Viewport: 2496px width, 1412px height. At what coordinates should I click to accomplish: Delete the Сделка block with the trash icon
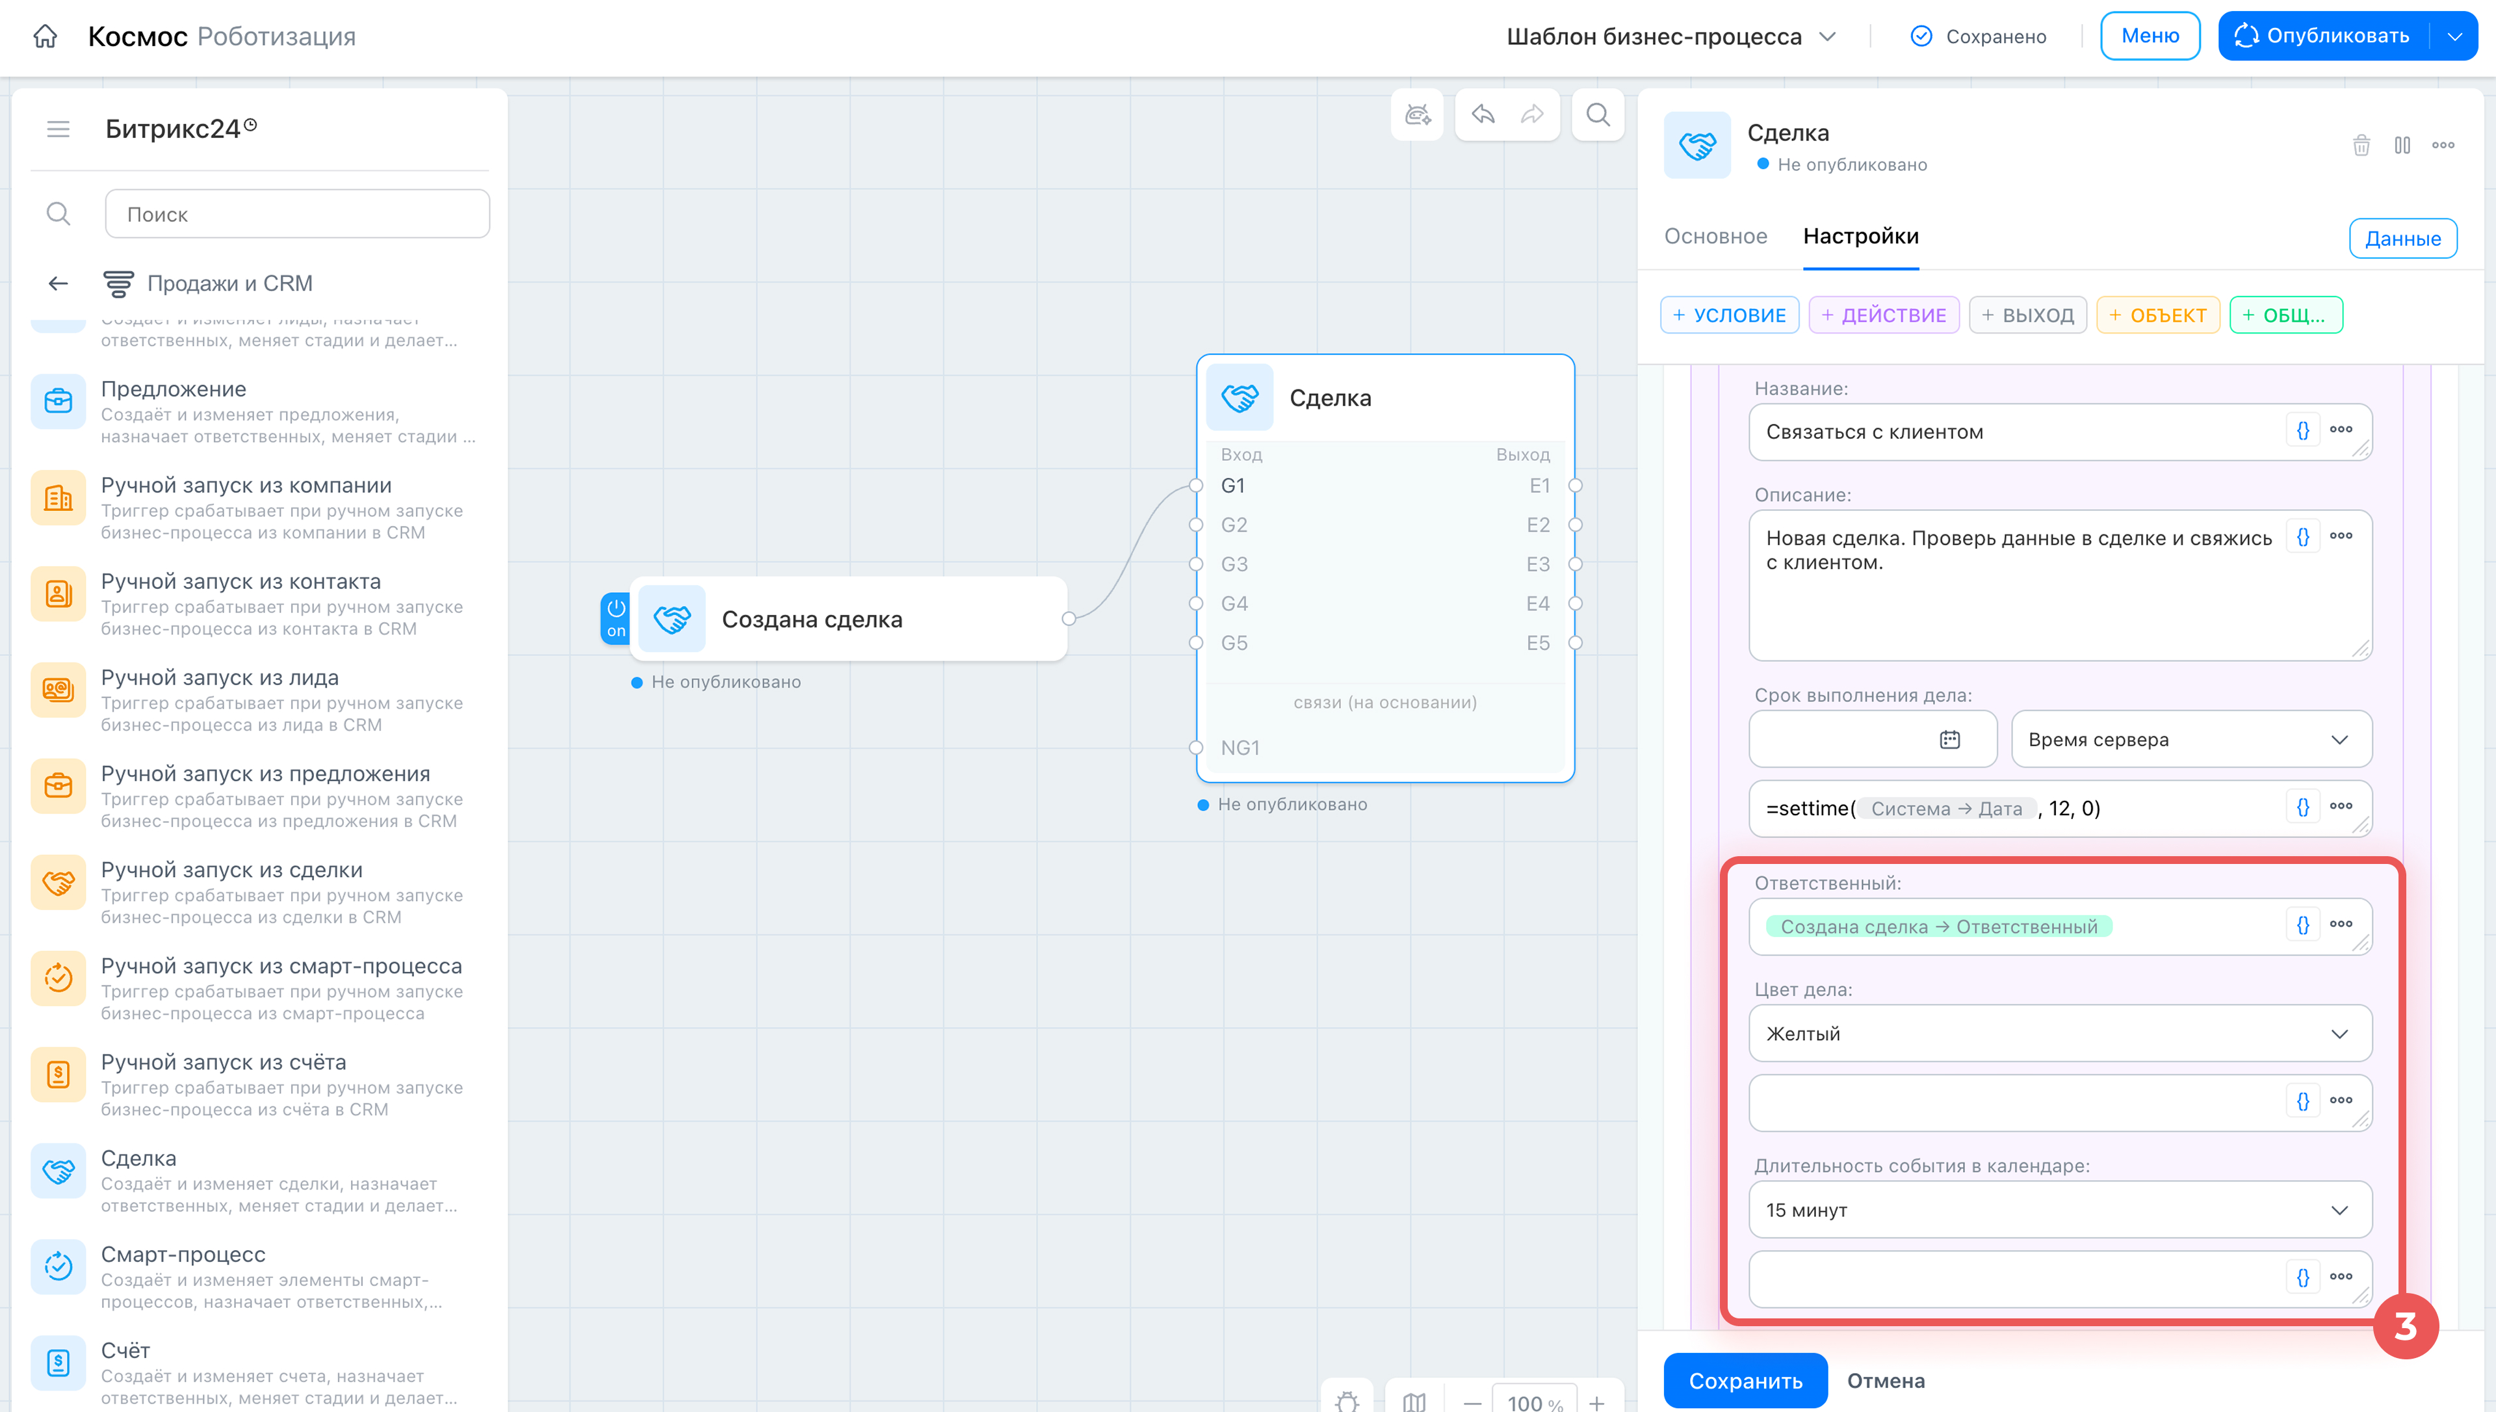[x=2362, y=146]
